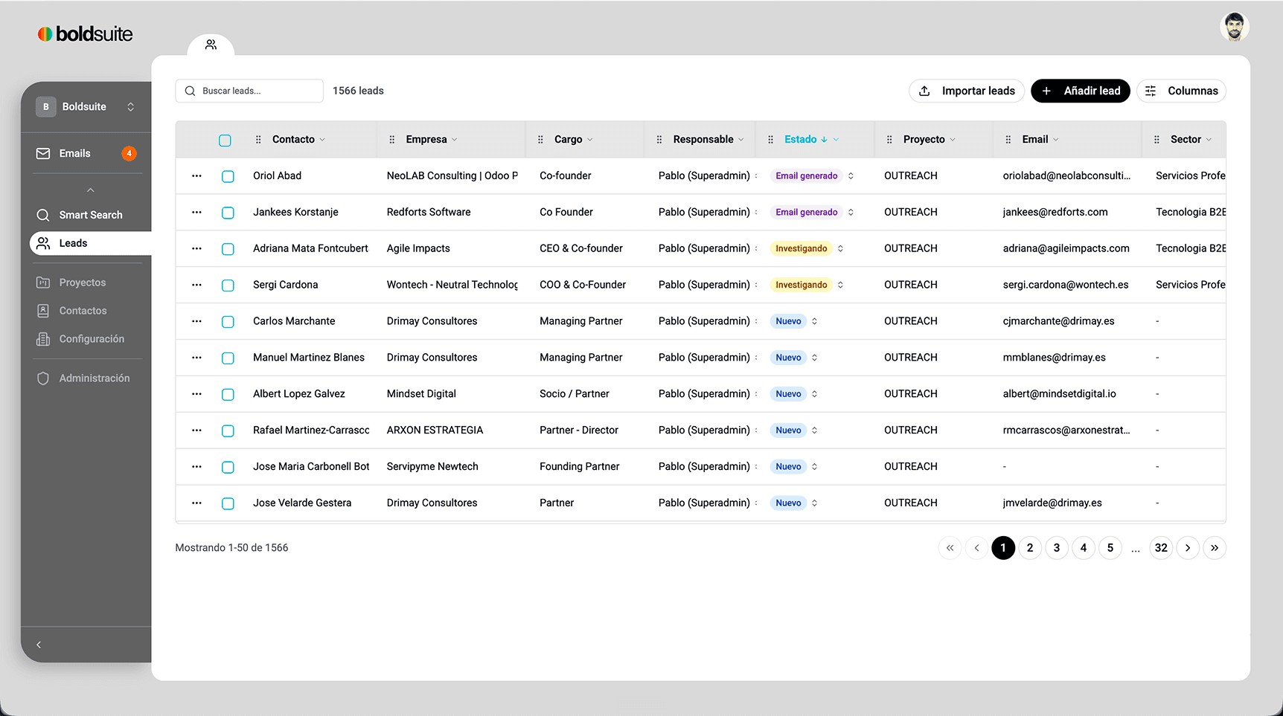Select the Carlos Marchante row checkbox
Image resolution: width=1283 pixels, height=716 pixels.
pos(228,322)
